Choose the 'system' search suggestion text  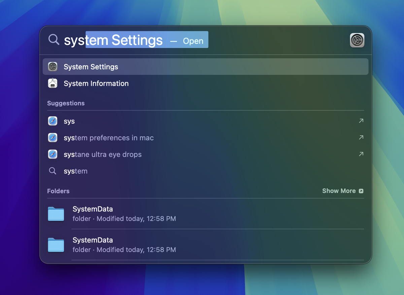(x=76, y=171)
